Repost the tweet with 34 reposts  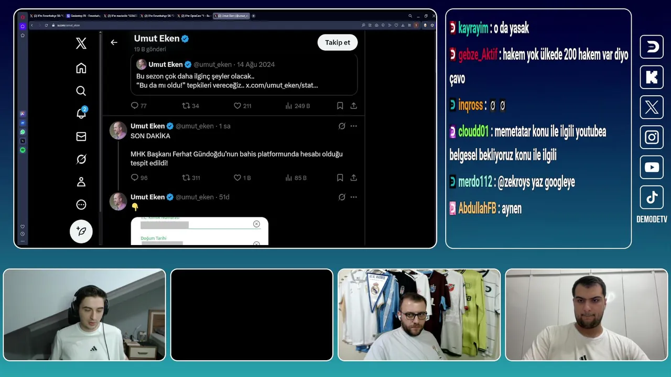click(190, 106)
